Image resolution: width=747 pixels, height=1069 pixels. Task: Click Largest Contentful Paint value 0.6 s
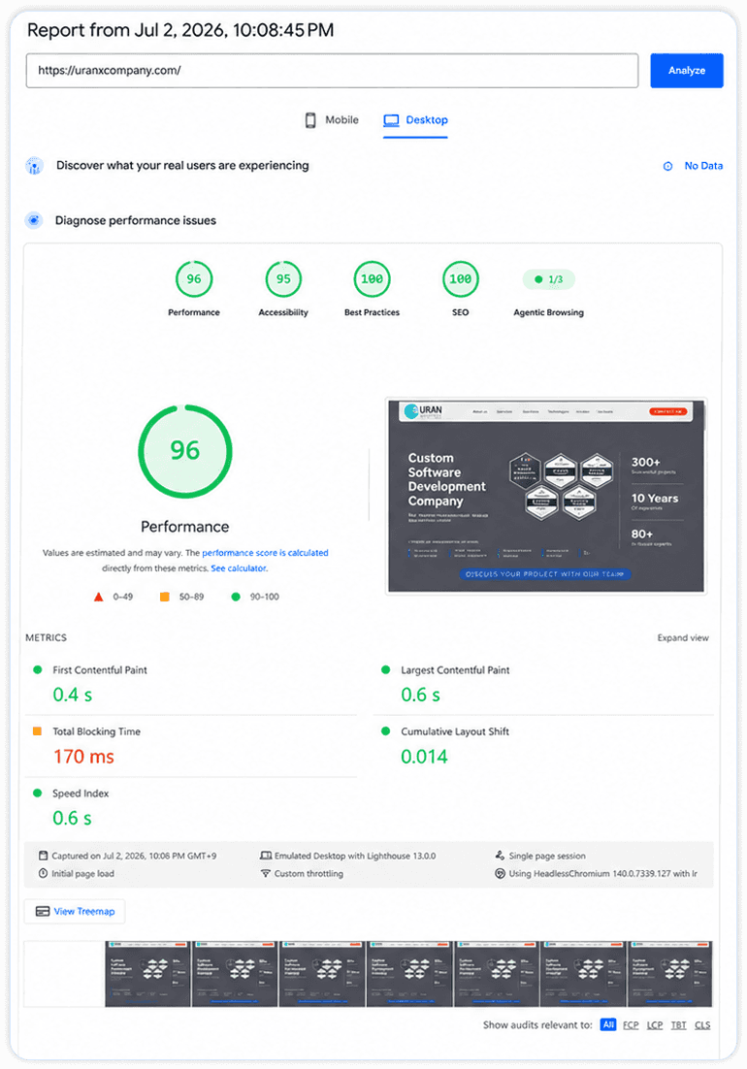pos(420,695)
